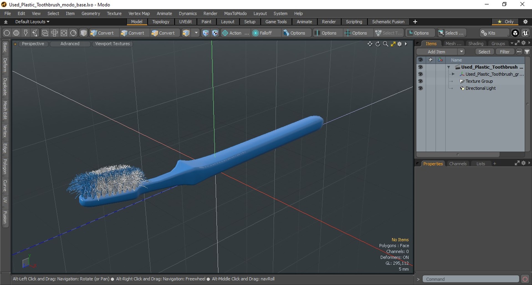Click third Convert button with polygon cube

point(163,33)
